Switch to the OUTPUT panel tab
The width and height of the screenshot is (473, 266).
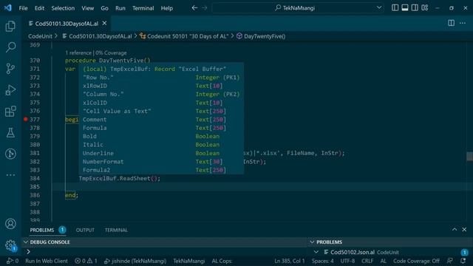tap(85, 230)
